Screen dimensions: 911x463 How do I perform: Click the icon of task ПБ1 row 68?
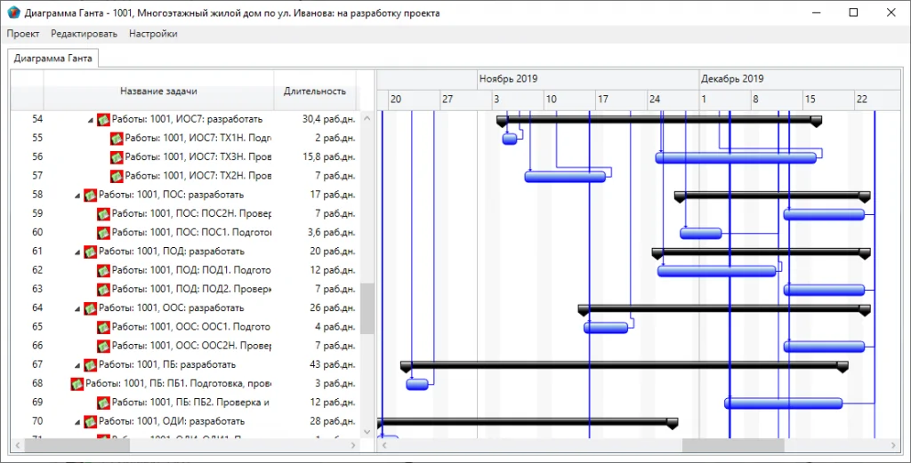[77, 384]
